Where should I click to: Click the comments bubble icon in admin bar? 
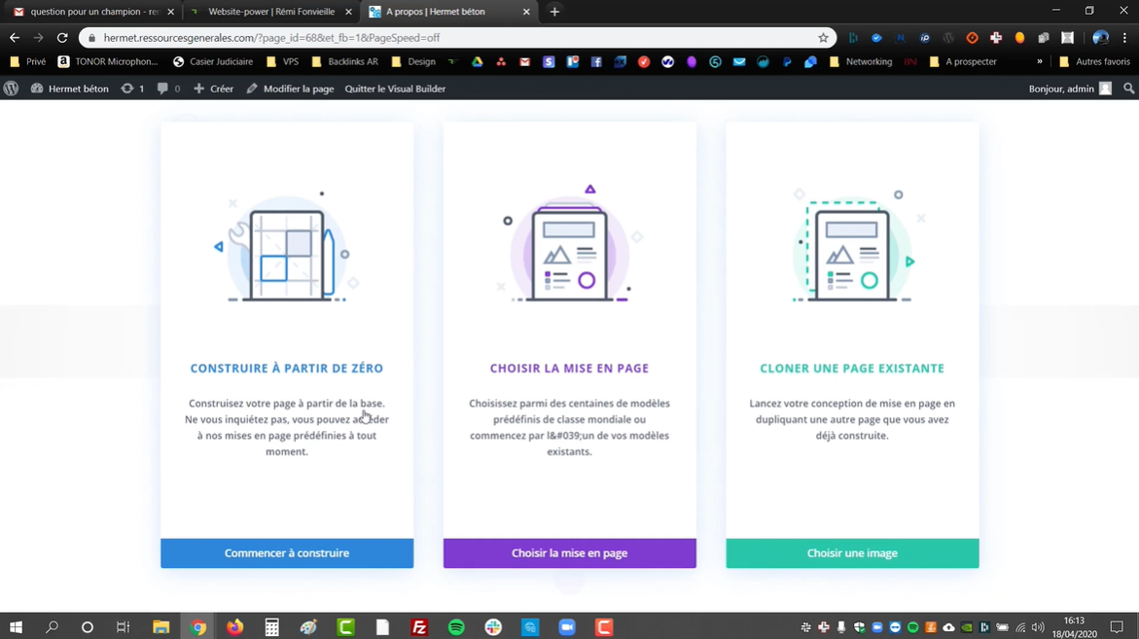click(x=163, y=89)
